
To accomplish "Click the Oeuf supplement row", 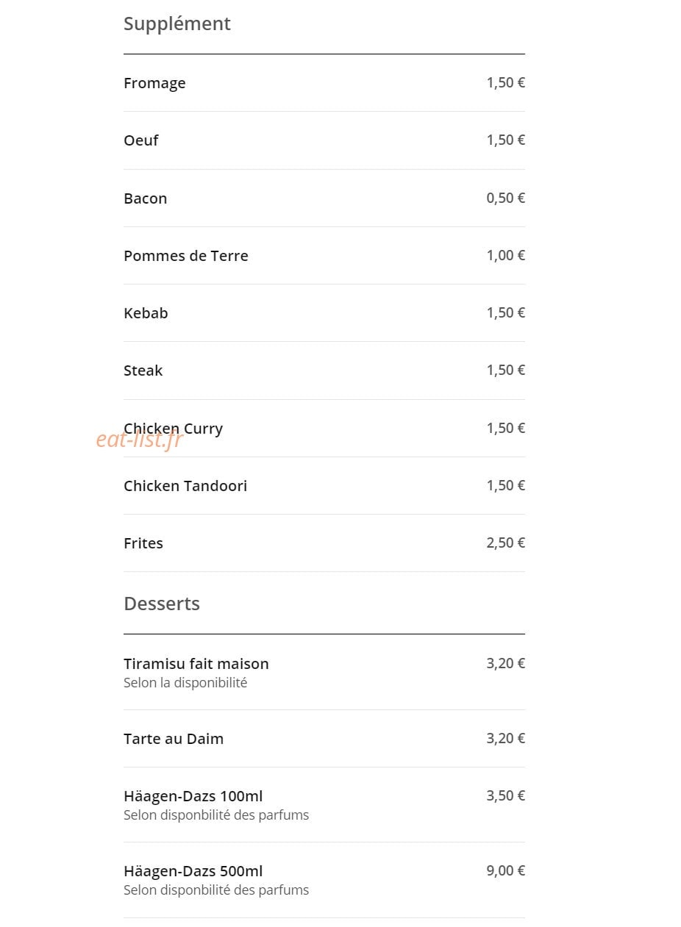I will (x=324, y=140).
